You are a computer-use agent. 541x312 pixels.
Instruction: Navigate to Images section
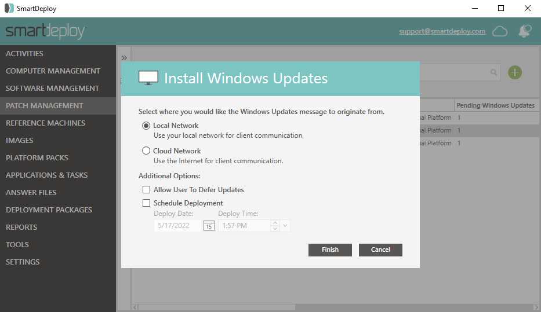pyautogui.click(x=20, y=141)
